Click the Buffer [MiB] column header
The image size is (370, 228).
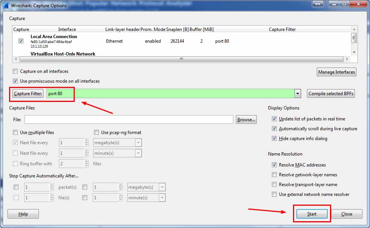(x=202, y=29)
